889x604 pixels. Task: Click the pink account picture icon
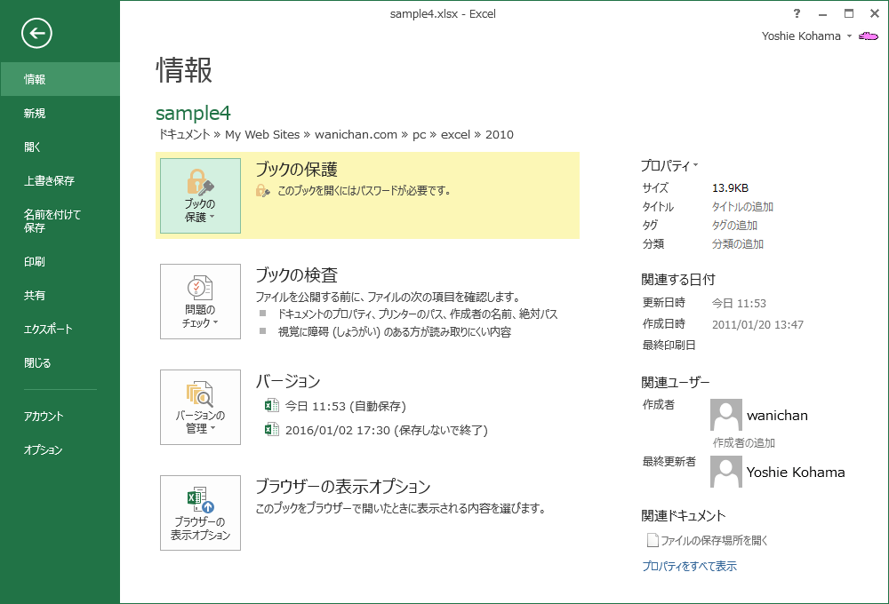869,36
